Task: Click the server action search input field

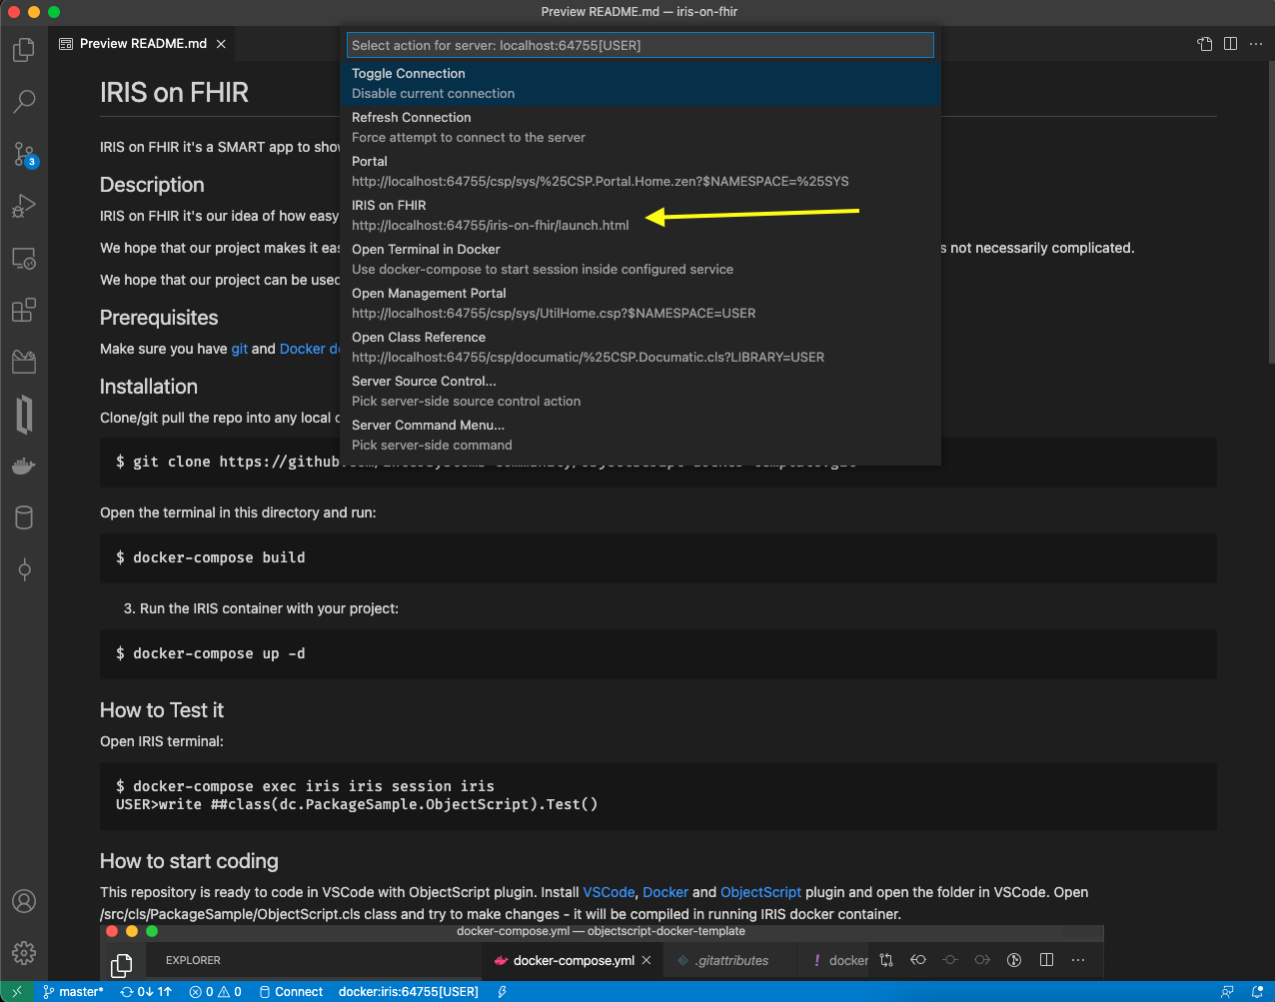Action: click(x=639, y=45)
